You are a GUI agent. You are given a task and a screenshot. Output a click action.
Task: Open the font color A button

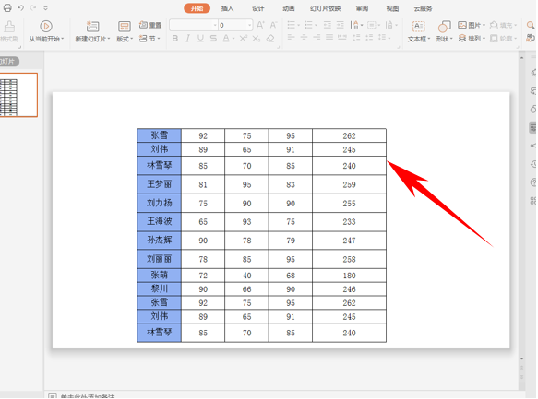click(x=226, y=39)
